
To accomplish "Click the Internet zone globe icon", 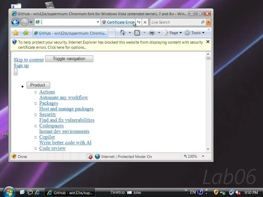I will [x=97, y=156].
